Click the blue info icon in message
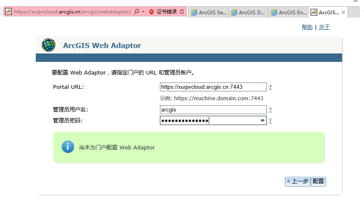 (x=68, y=147)
